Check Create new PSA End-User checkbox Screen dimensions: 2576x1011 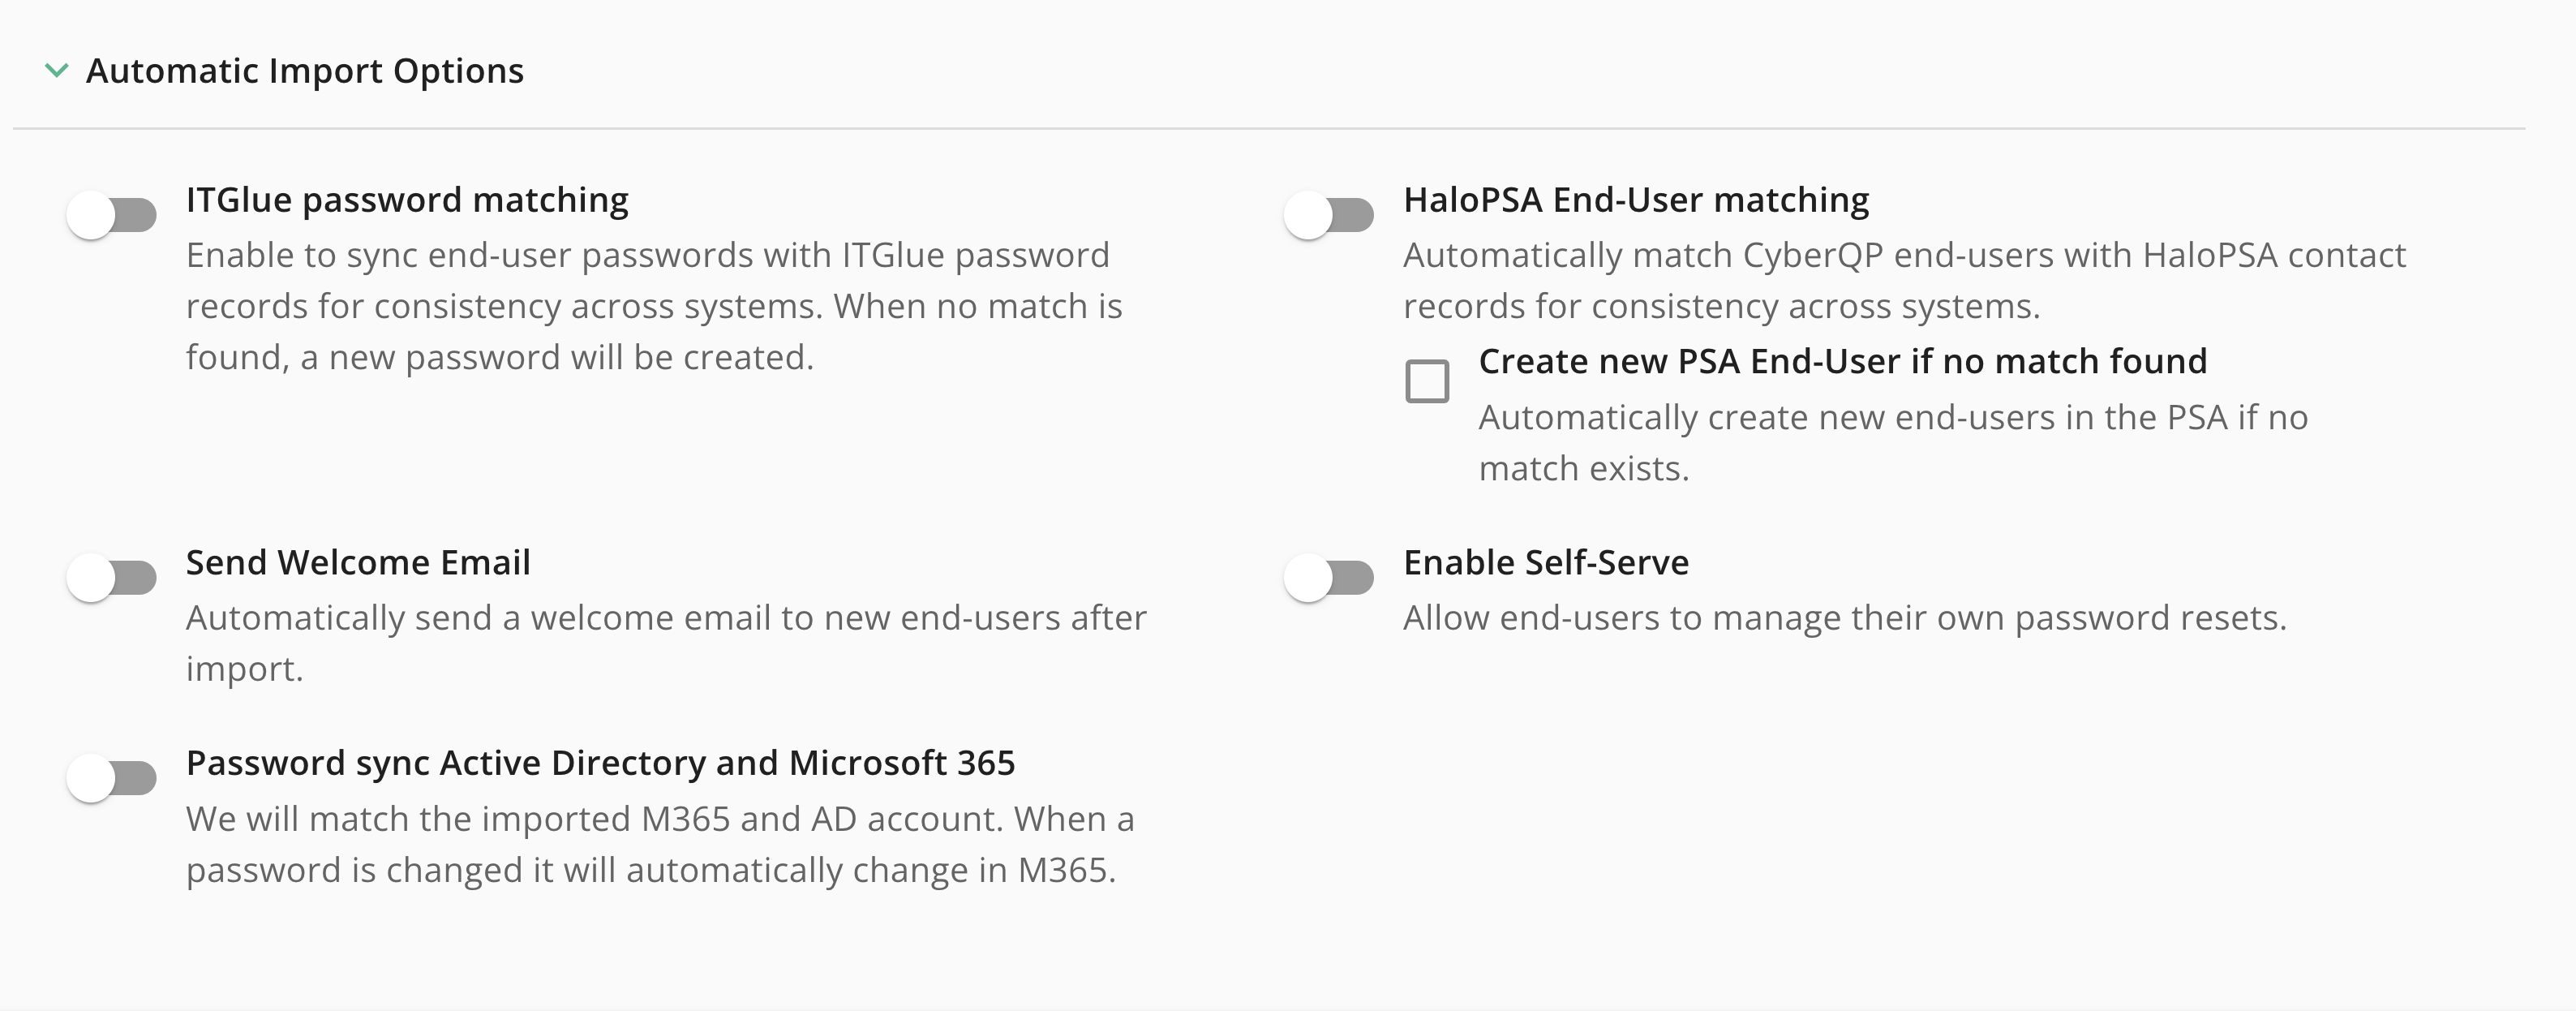pos(1427,381)
